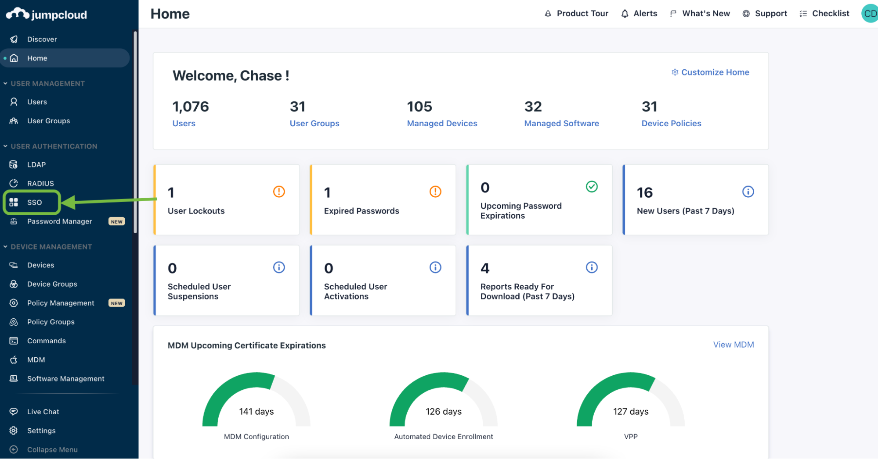Click the Password Manager icon
878x459 pixels.
14,221
